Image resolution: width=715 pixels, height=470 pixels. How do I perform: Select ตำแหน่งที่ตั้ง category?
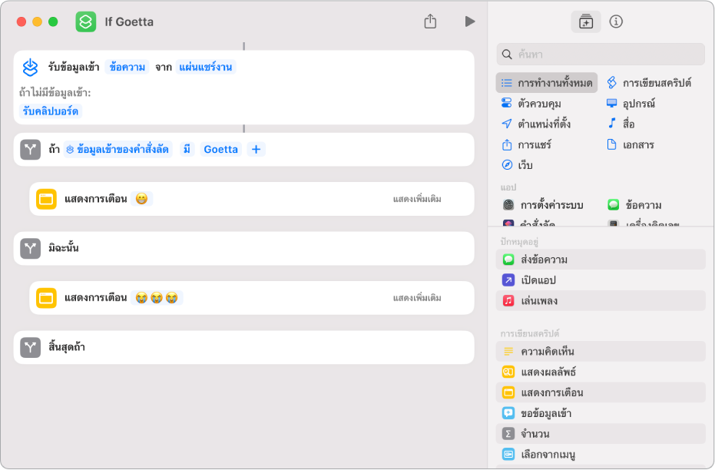click(x=536, y=124)
